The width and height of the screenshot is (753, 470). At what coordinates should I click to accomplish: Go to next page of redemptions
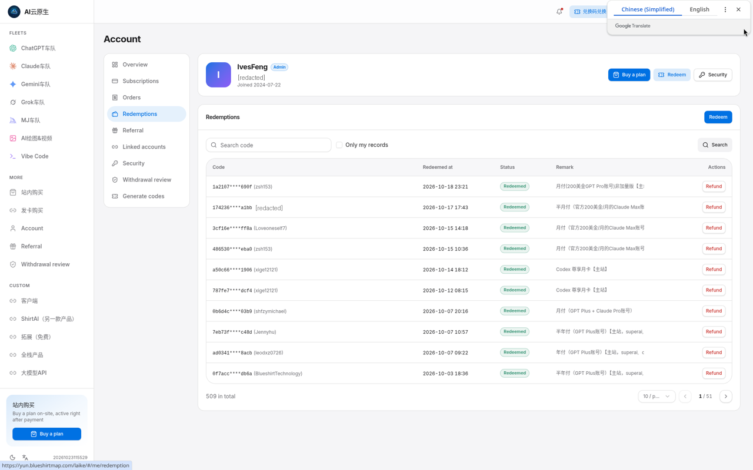pos(726,397)
